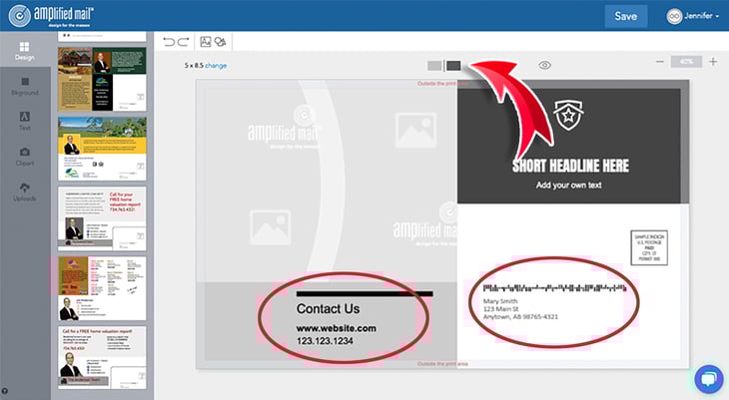Image resolution: width=729 pixels, height=400 pixels.
Task: Open the Design tab in sidebar
Action: click(x=24, y=52)
